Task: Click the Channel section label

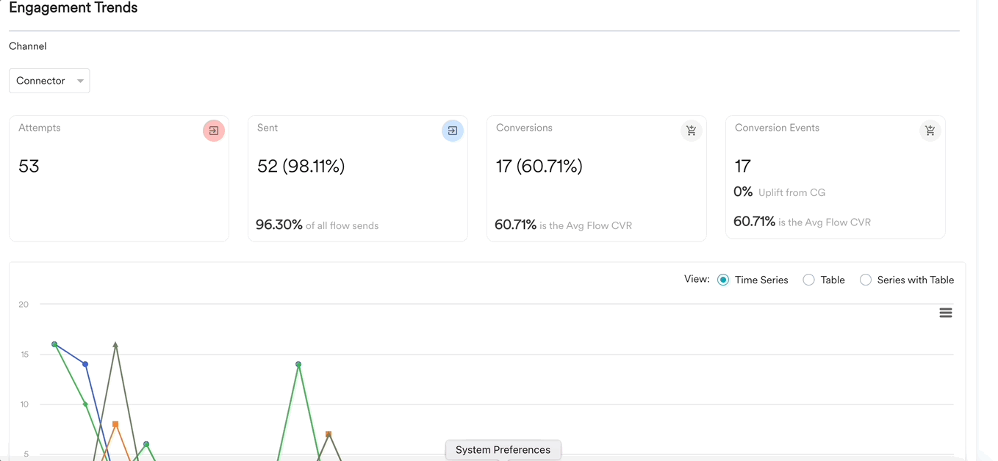Action: click(27, 46)
